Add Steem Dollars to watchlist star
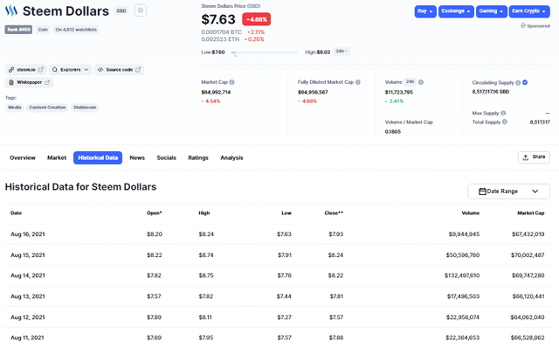Viewport: 559px width, 348px height. pos(141,10)
